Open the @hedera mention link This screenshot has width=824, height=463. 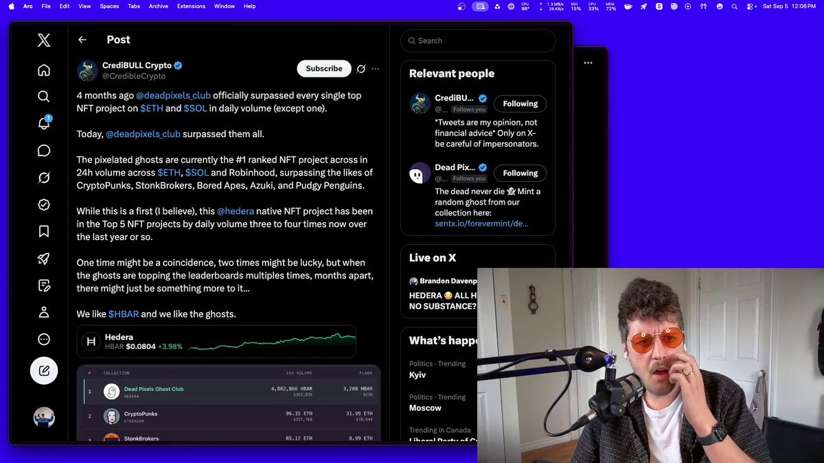(x=236, y=211)
